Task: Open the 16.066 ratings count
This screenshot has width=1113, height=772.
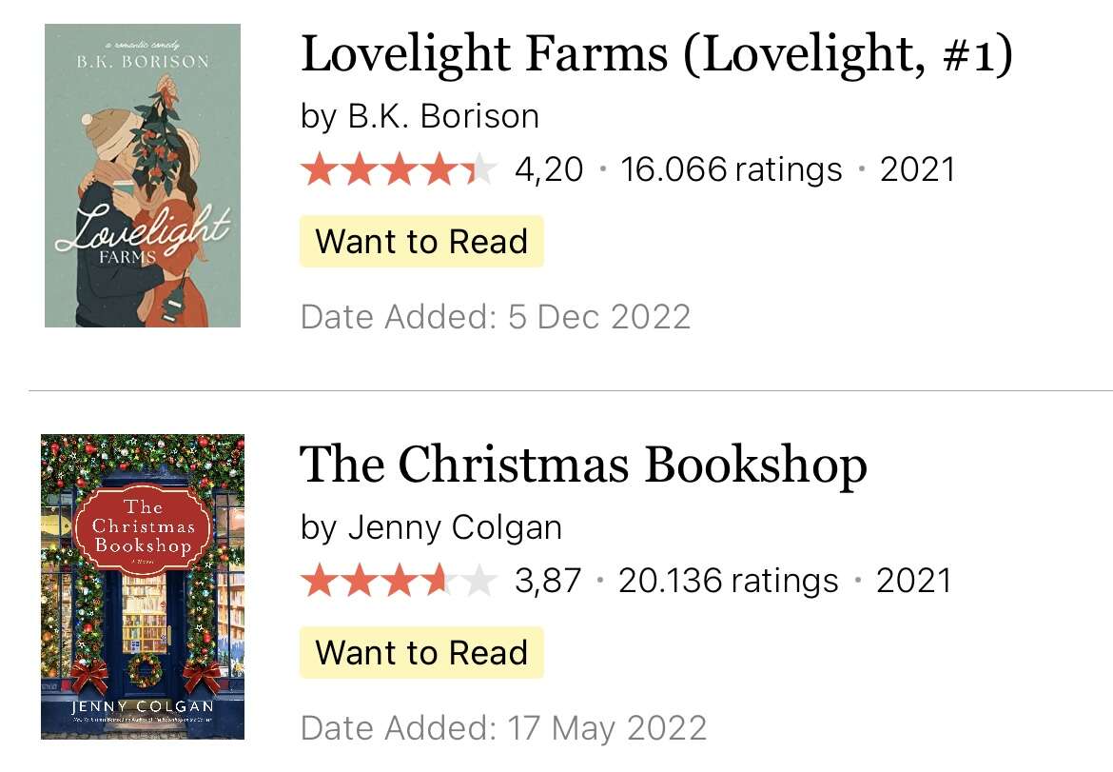Action: click(x=732, y=169)
